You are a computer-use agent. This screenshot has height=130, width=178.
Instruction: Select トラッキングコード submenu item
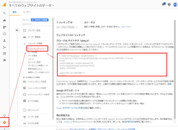[36, 49]
